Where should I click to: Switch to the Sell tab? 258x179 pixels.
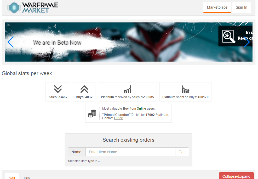[12, 176]
